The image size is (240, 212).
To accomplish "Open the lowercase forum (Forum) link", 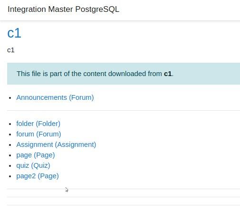I will pyautogui.click(x=38, y=134).
